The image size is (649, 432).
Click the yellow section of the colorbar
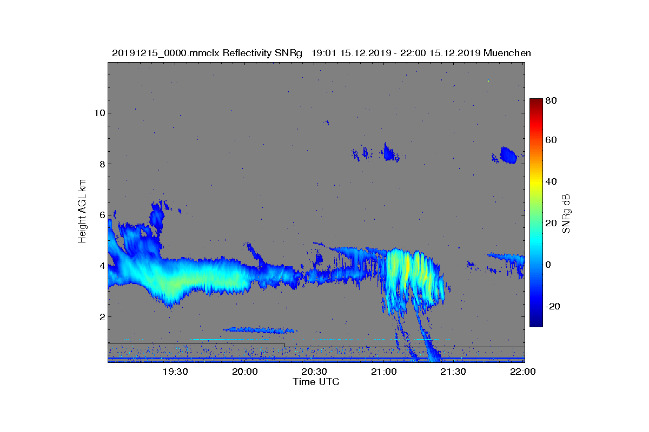(536, 182)
